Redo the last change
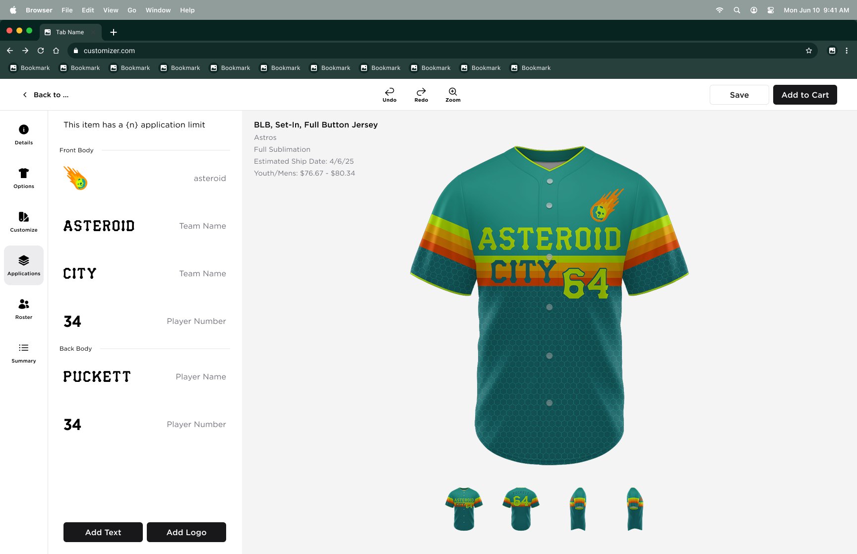This screenshot has width=857, height=554. coord(421,94)
